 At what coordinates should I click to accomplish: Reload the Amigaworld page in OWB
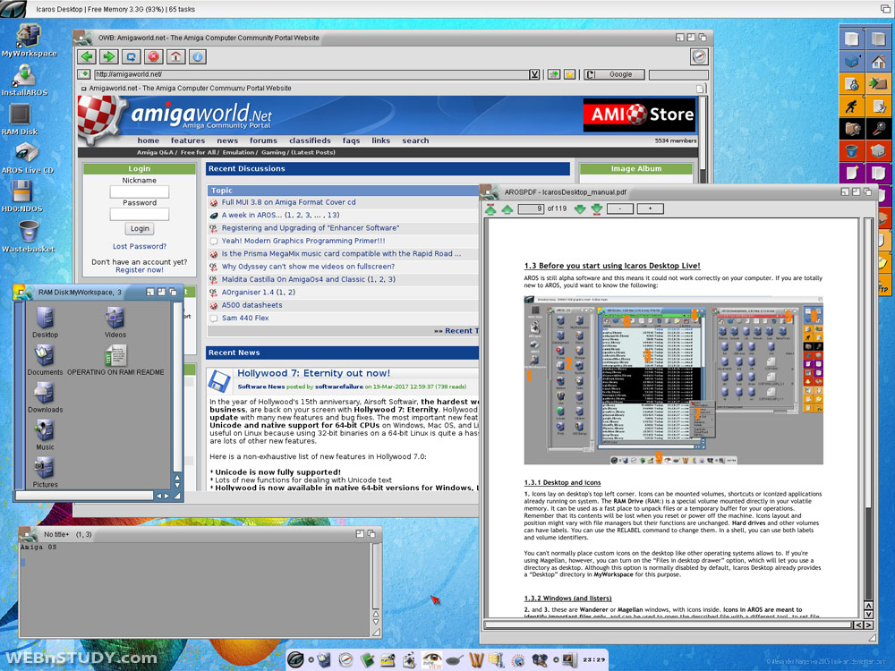point(132,56)
